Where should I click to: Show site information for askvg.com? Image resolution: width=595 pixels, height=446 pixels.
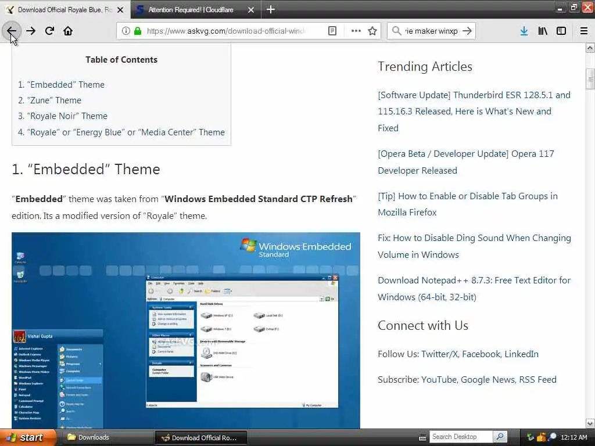(126, 31)
